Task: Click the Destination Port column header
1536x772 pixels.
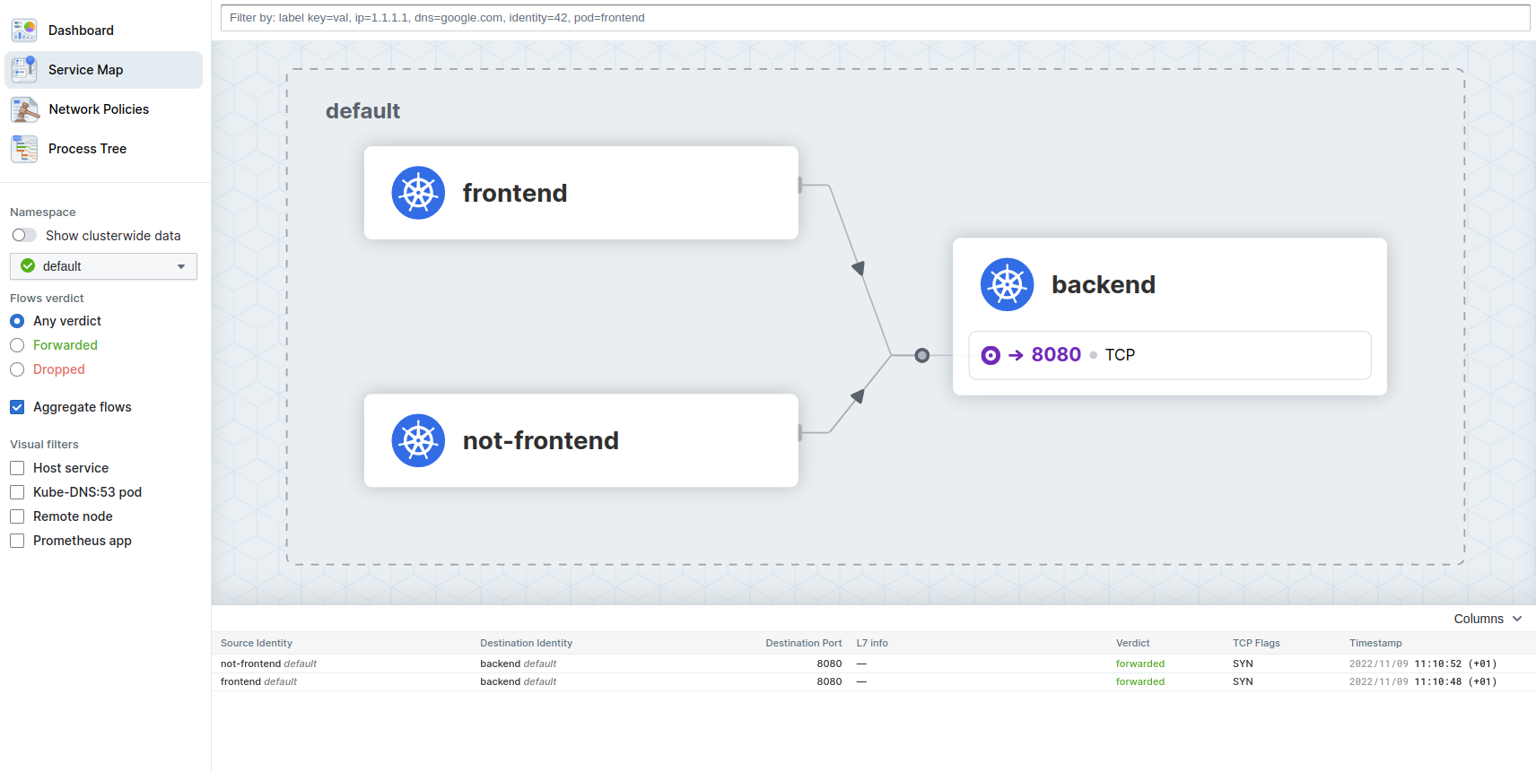Action: tap(804, 643)
